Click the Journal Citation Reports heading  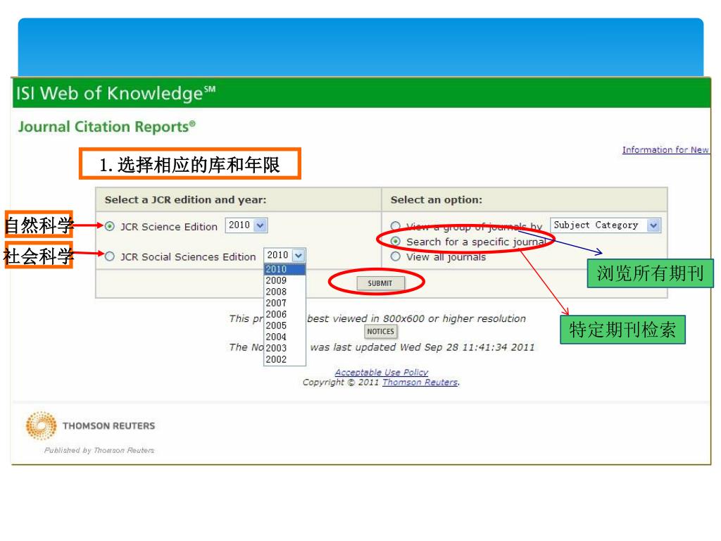coord(107,127)
